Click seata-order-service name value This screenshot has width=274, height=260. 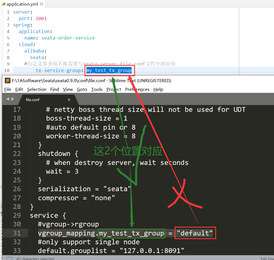pyautogui.click(x=68, y=38)
